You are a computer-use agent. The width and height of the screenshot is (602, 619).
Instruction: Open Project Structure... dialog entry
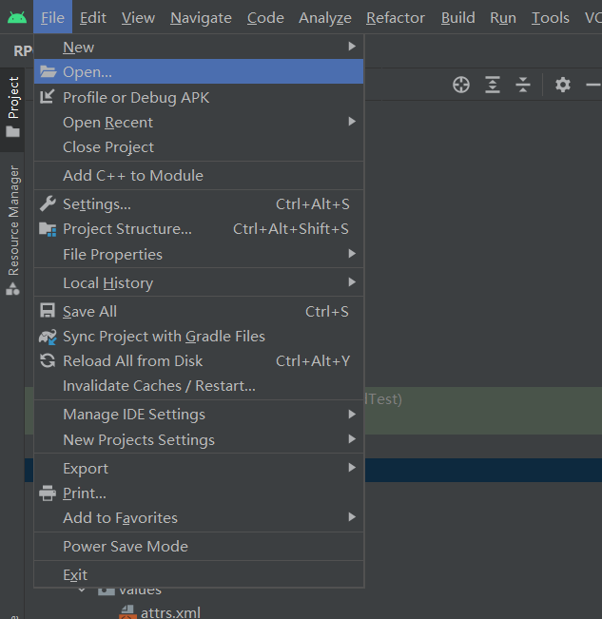[199, 229]
